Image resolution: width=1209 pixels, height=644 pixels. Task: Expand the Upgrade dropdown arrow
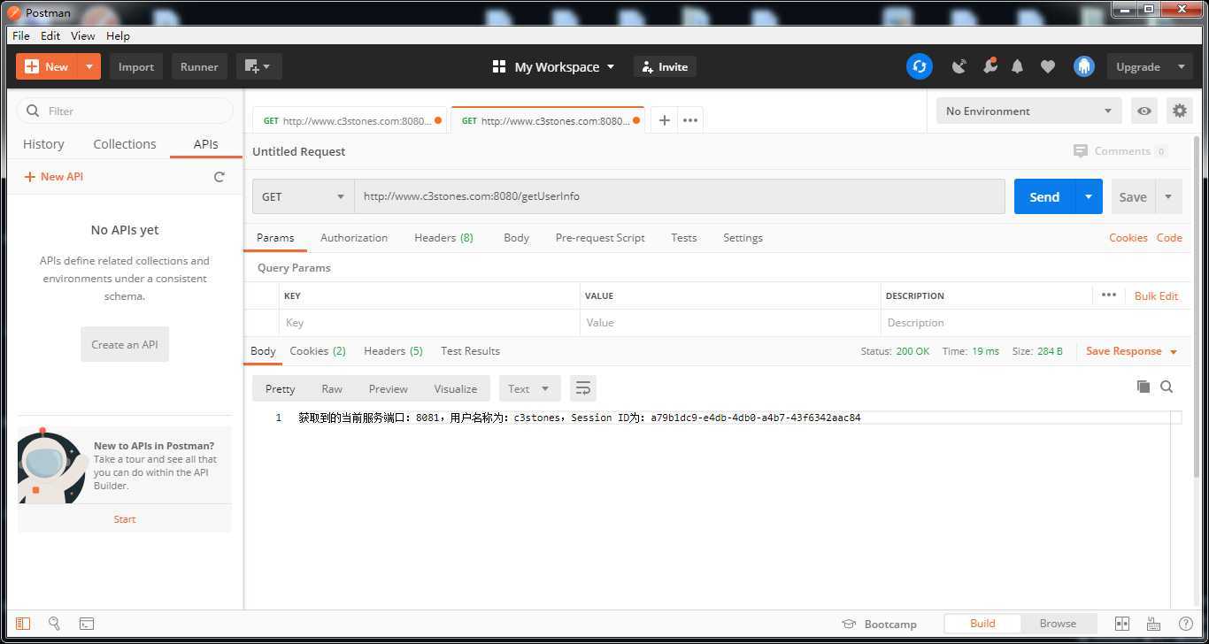pos(1181,66)
